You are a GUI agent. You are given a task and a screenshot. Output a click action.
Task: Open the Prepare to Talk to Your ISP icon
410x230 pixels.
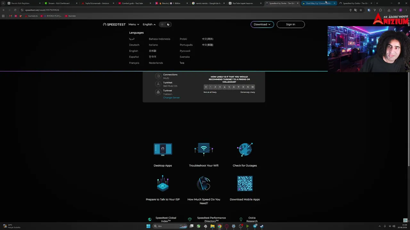[163, 183]
